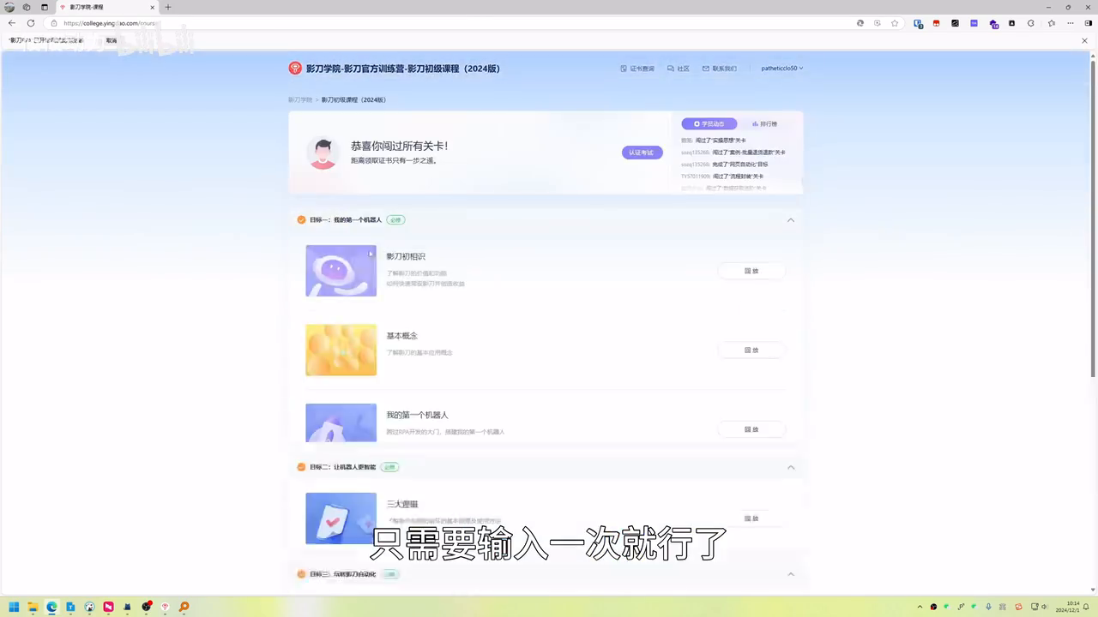Switch to the 排行榜 tab
This screenshot has height=617, width=1098.
click(x=765, y=123)
